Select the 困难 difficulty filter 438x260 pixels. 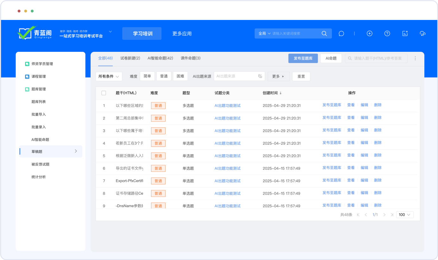tap(180, 76)
